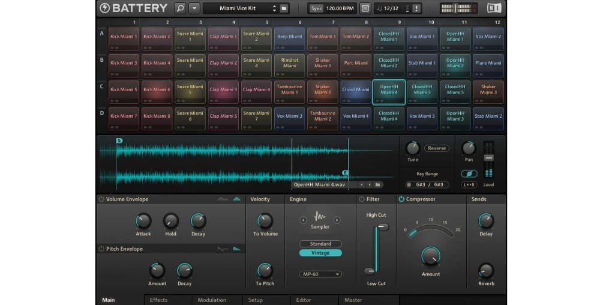
Task: Toggle the phase invert button
Action: point(469,174)
